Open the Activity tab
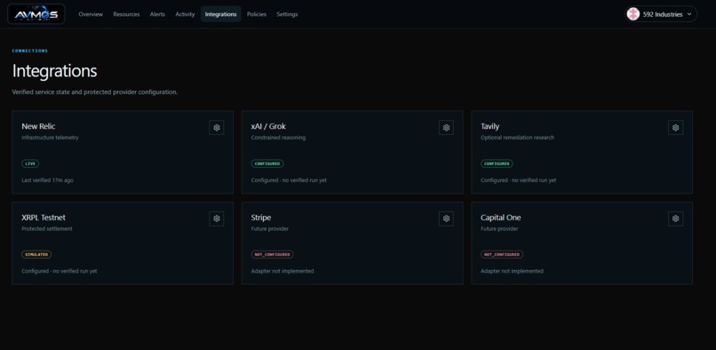 tap(185, 14)
